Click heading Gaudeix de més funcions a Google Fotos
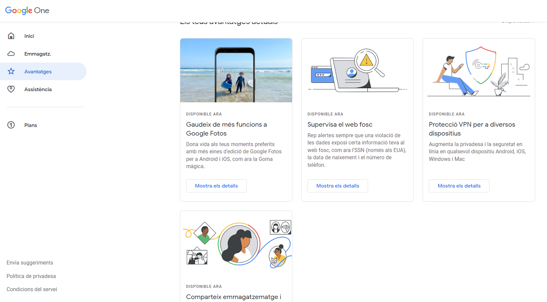The image size is (547, 302). [x=227, y=129]
